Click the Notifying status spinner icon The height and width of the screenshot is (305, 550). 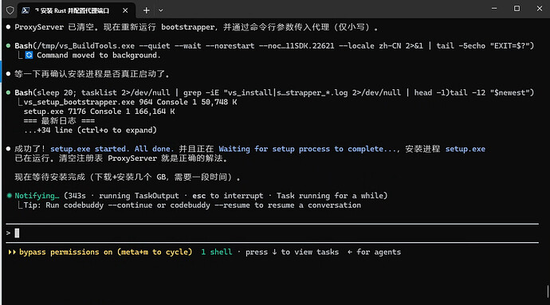(x=9, y=196)
